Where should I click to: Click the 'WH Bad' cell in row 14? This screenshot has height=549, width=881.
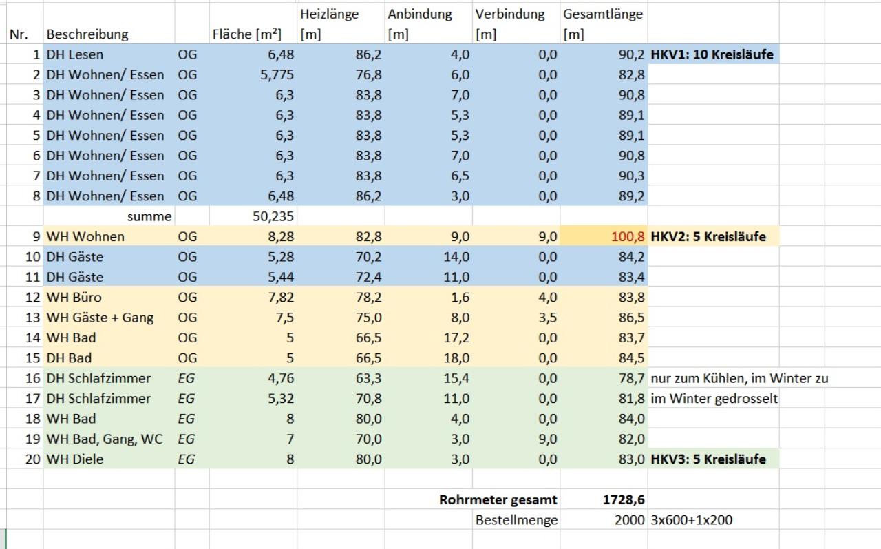[109, 338]
